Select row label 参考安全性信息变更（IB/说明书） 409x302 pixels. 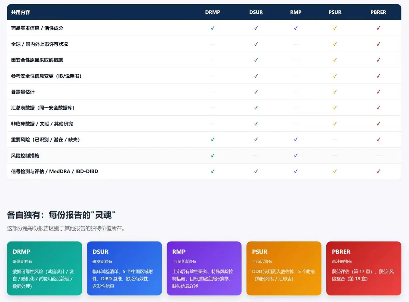point(46,76)
